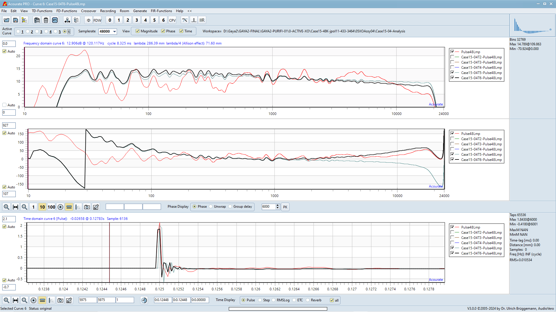Click the IIR toolbar button
Image resolution: width=556 pixels, height=312 pixels.
(202, 20)
